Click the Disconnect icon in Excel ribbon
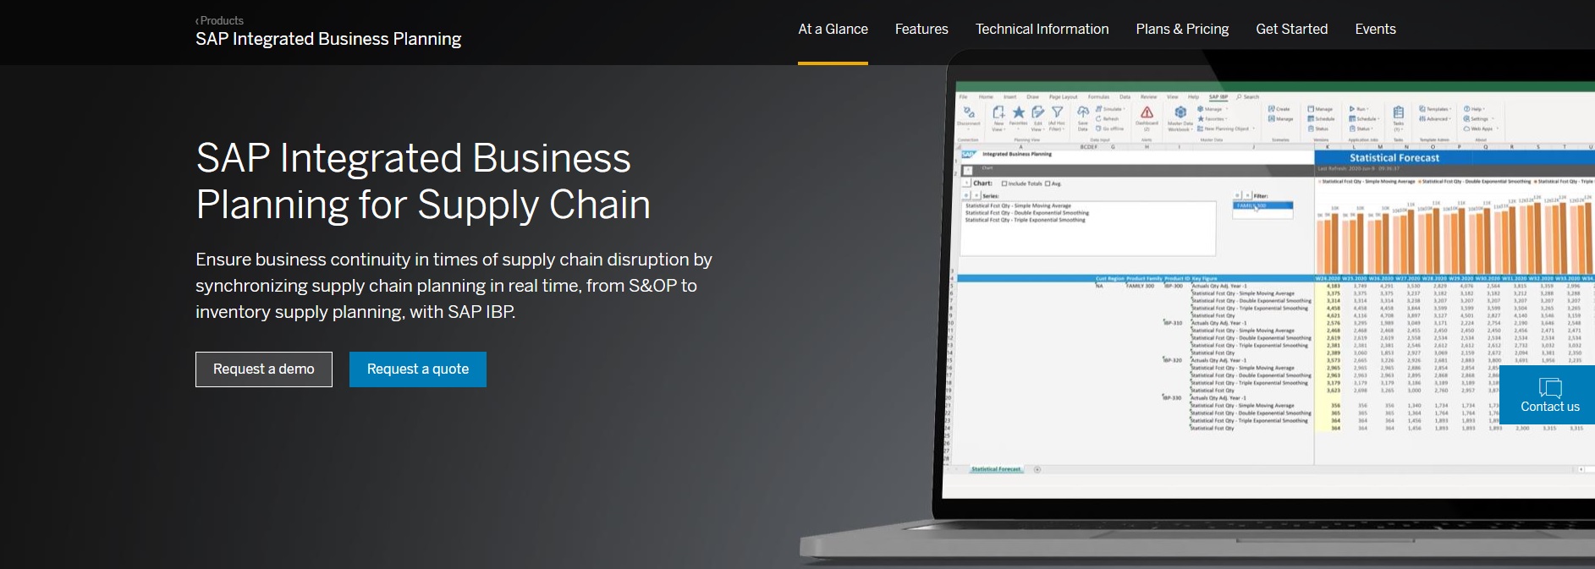The image size is (1595, 569). (x=969, y=112)
